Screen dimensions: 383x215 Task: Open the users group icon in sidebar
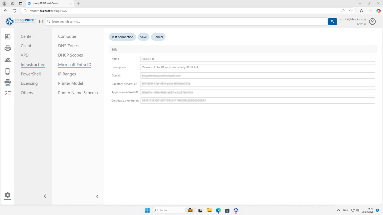point(7,60)
